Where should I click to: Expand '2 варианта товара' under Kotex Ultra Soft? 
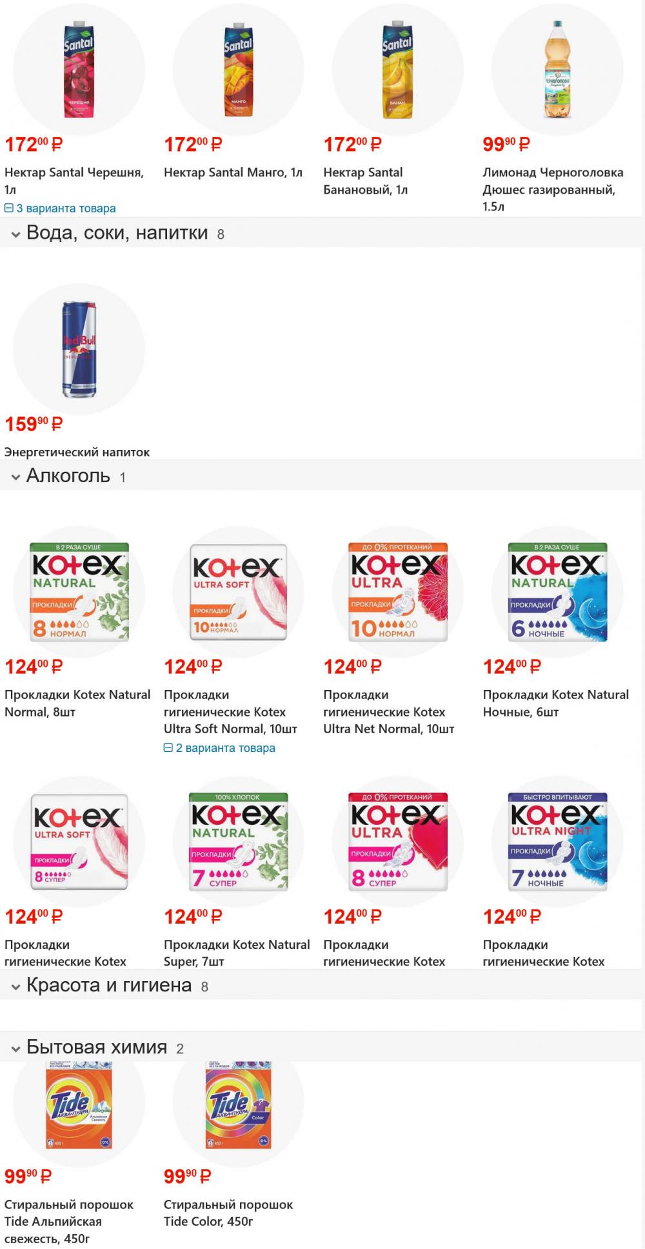219,748
